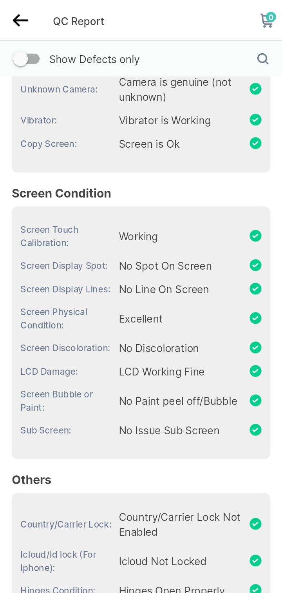The width and height of the screenshot is (282, 593).
Task: Tap the Country/Carrier Lock label
Action: [66, 524]
